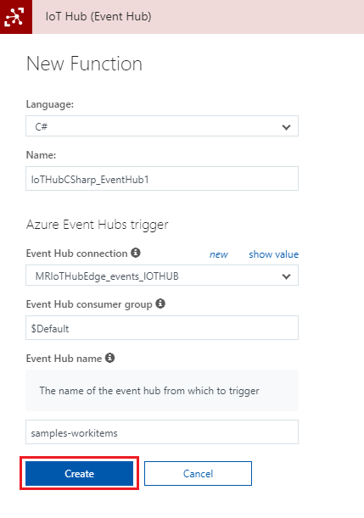The image size is (364, 518).
Task: Open the Language dropdown showing C#
Action: pyautogui.click(x=162, y=125)
